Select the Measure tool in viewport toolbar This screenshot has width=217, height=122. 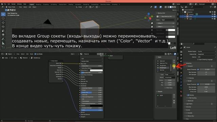click(3, 43)
